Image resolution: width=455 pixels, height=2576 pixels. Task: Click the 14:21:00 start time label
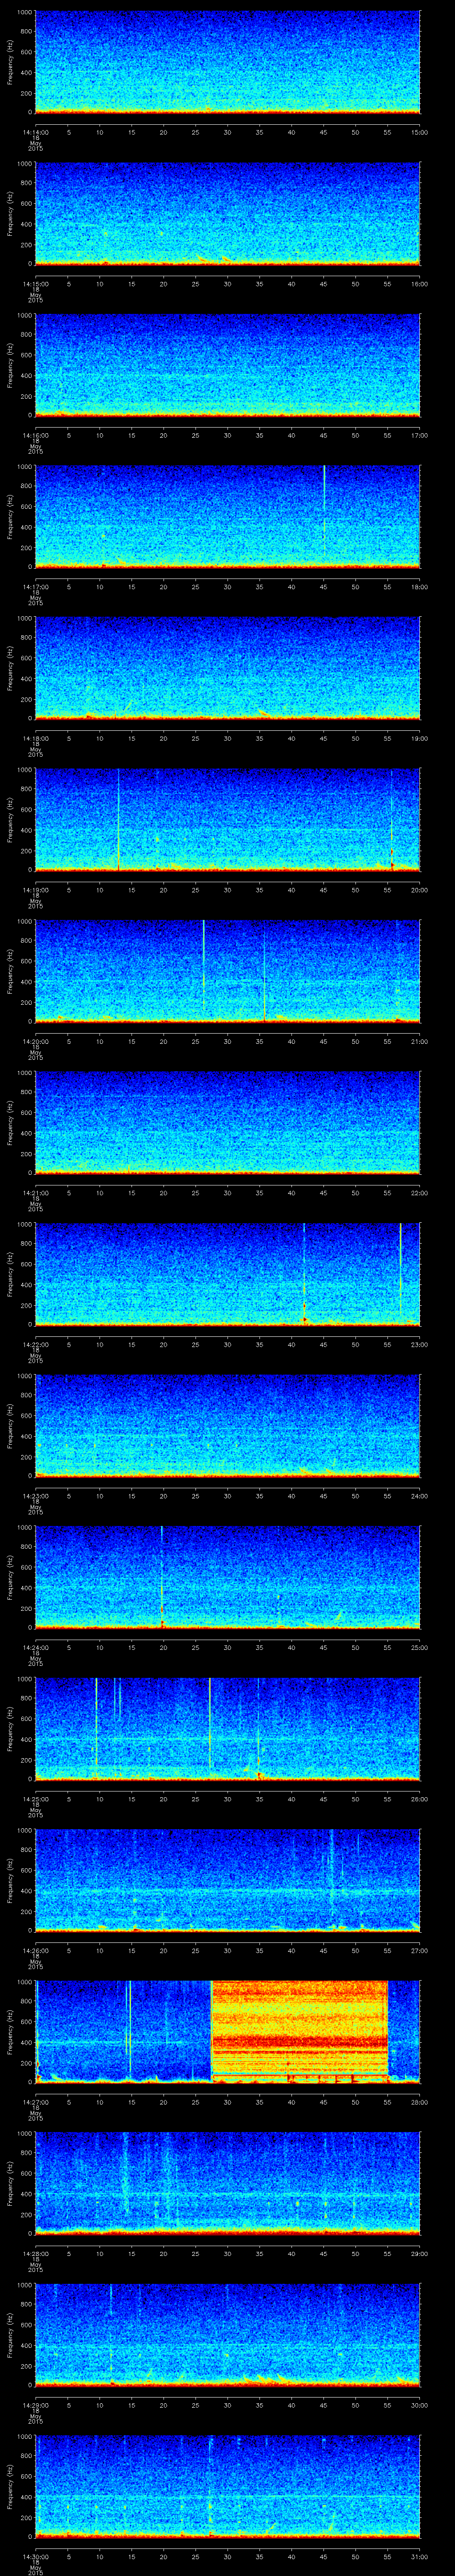pyautogui.click(x=35, y=1193)
